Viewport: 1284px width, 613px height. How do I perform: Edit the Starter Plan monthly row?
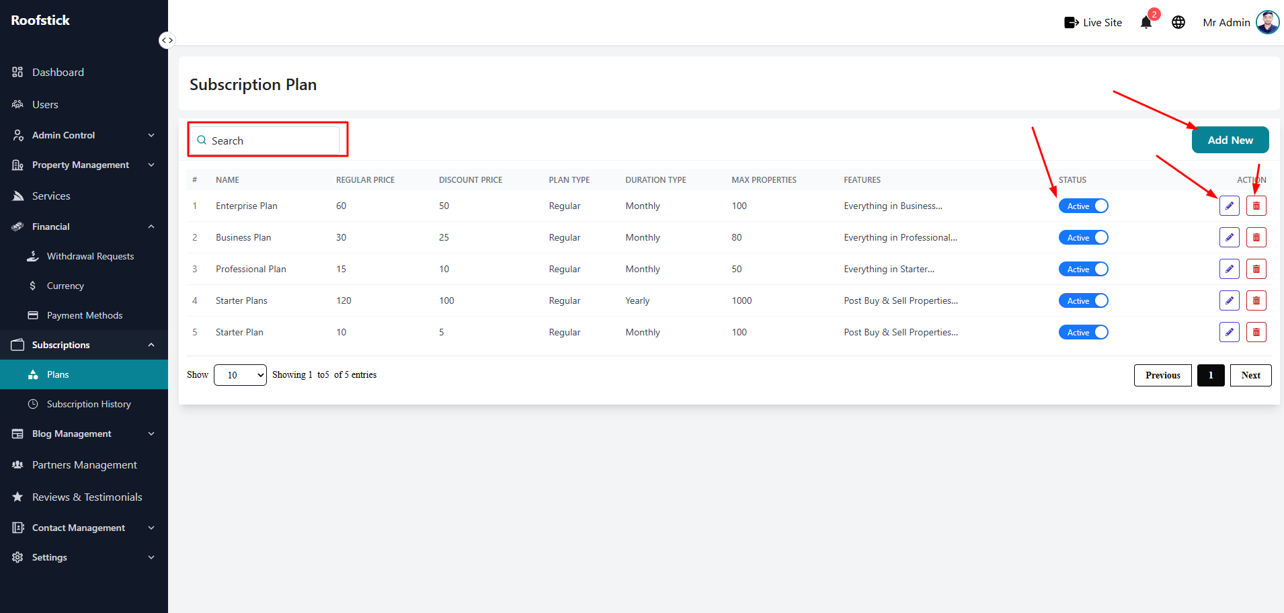click(1229, 332)
